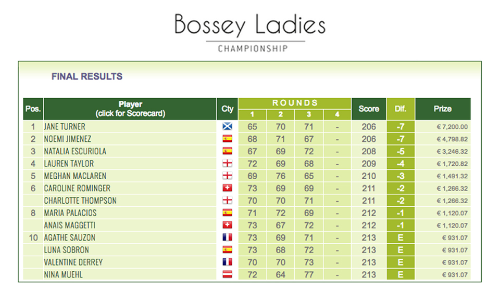Screen dimensions: 500x291
Task: Open Charlotte Thompson's scorecard
Action: pos(80,201)
